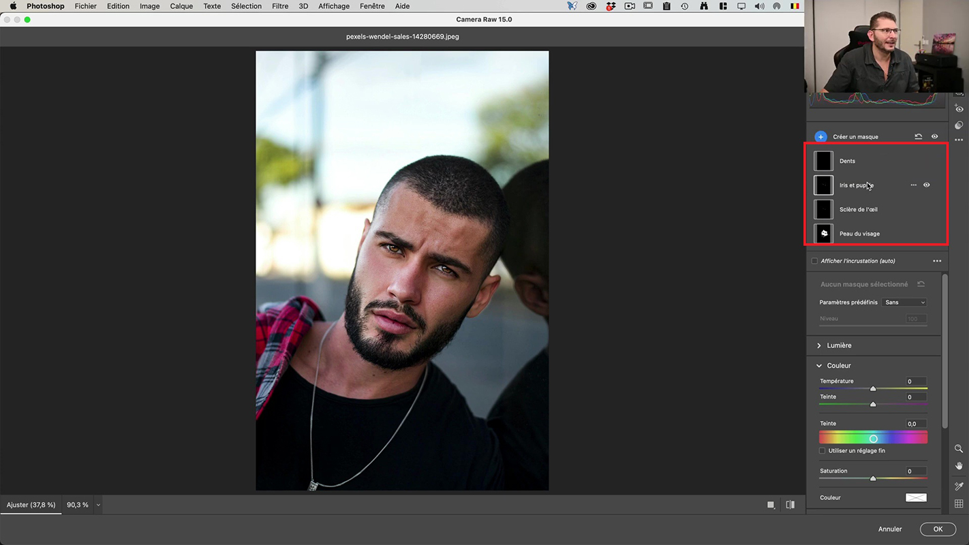Check Utiliser un réglage fin
The height and width of the screenshot is (545, 969).
tap(822, 451)
